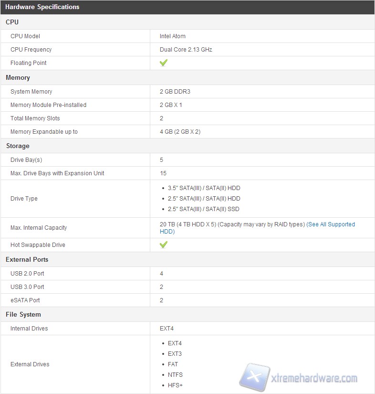Click the Memory Expandable up to label
375x394 pixels.
coord(44,132)
